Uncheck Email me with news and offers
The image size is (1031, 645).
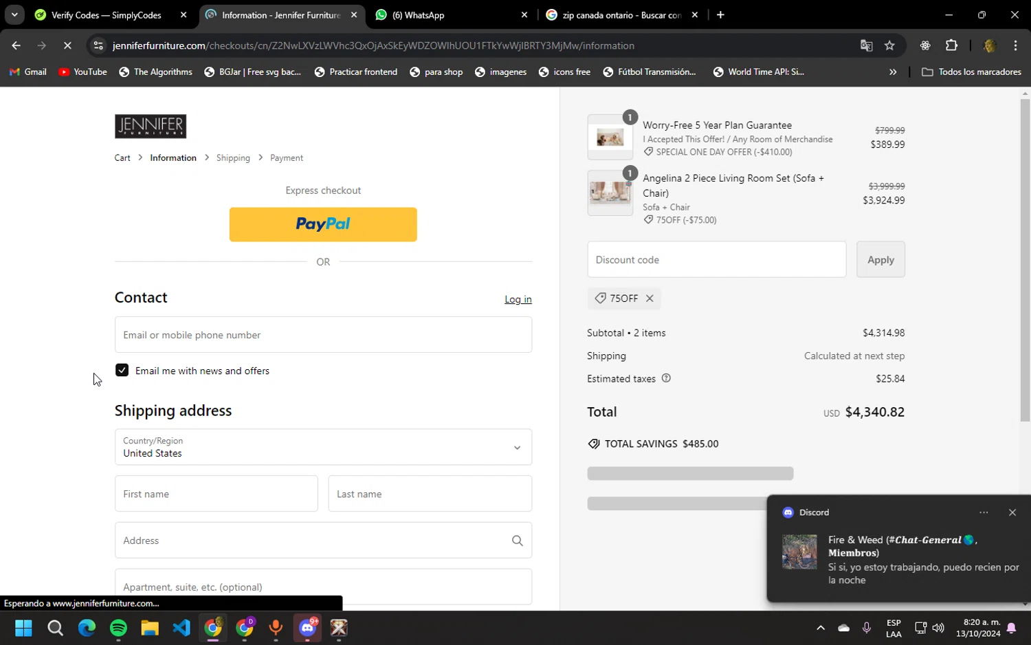tap(122, 370)
